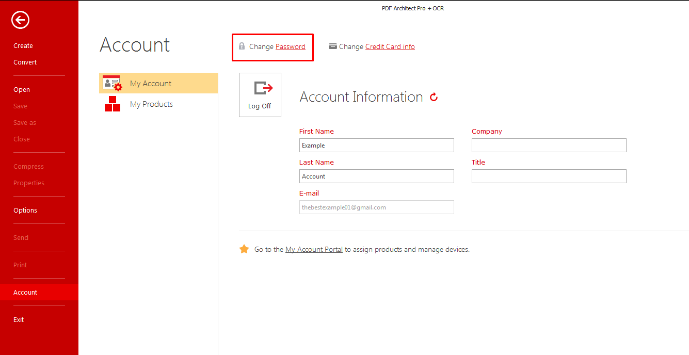Open the Password change link

pyautogui.click(x=290, y=46)
